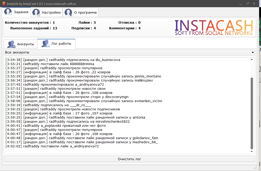Viewport: 261px width, 171px height.
Task: Switch to the Настройки tab
Action: pyautogui.click(x=47, y=12)
